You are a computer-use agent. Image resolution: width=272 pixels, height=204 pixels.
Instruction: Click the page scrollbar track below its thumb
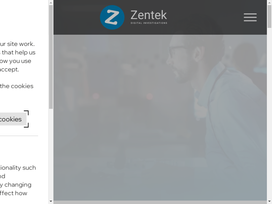pos(269,114)
